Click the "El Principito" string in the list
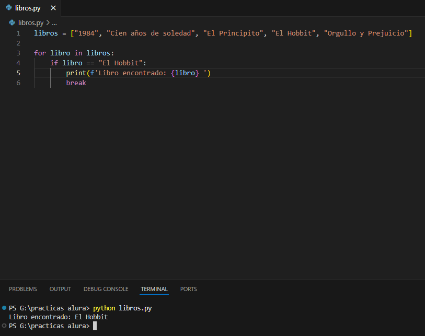This screenshot has height=336, width=425. pyautogui.click(x=233, y=33)
